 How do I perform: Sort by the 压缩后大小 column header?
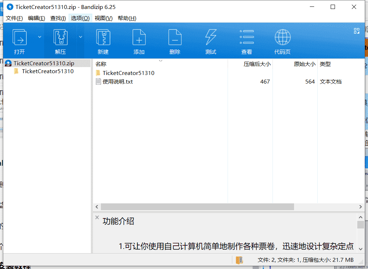pyautogui.click(x=257, y=64)
